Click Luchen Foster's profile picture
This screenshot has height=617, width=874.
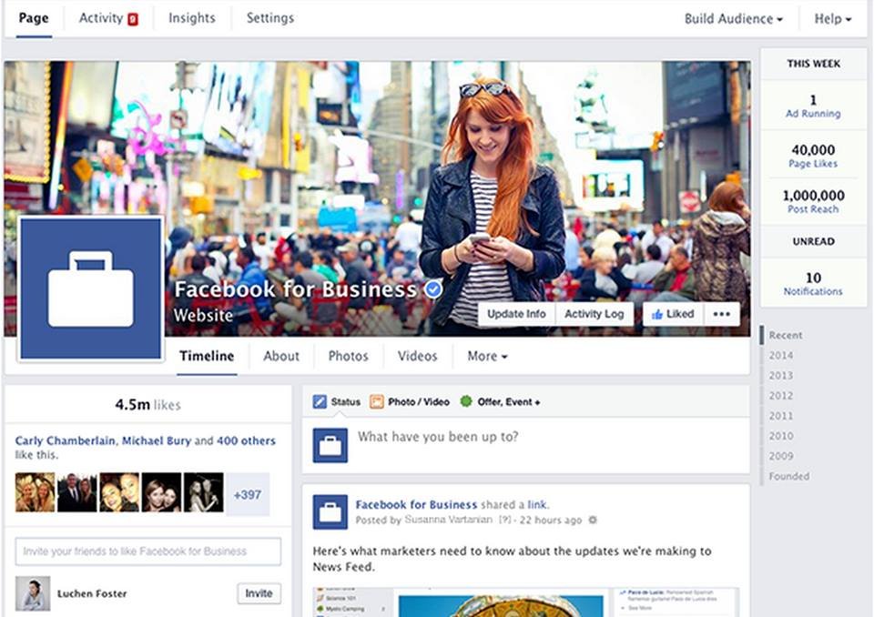tap(33, 593)
